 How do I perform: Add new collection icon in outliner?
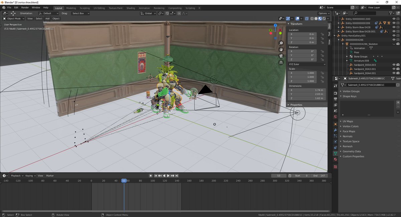click(398, 13)
